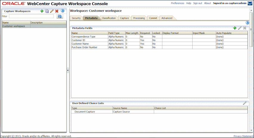This screenshot has width=254, height=138.
Task: Copy the selected Capture workspace
Action: click(47, 11)
